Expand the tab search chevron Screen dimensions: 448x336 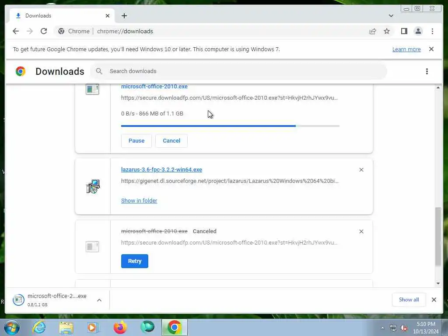tap(391, 16)
